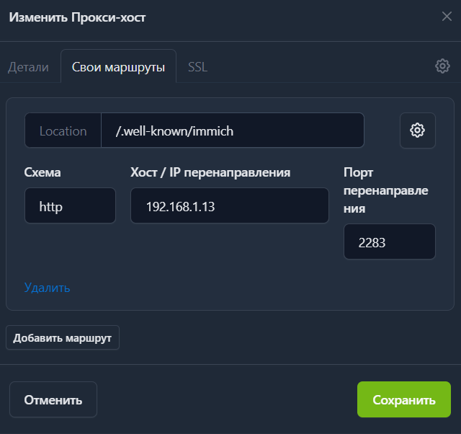Click the host field containing 192.168.1.13
The height and width of the screenshot is (434, 461).
[229, 206]
